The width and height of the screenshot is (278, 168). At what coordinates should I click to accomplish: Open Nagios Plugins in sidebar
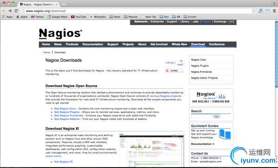coord(200,66)
